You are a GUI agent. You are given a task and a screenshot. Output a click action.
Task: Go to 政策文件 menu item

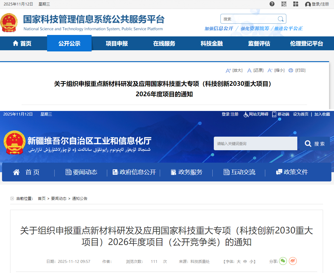click(292, 172)
